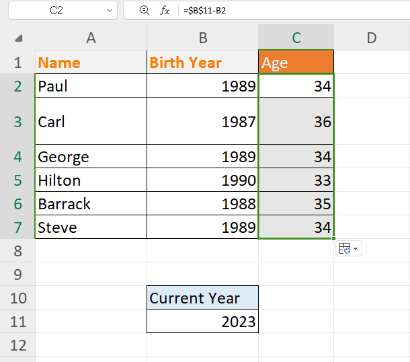Open the insert function fx button
Screen dimensions: 410x362
(x=165, y=11)
